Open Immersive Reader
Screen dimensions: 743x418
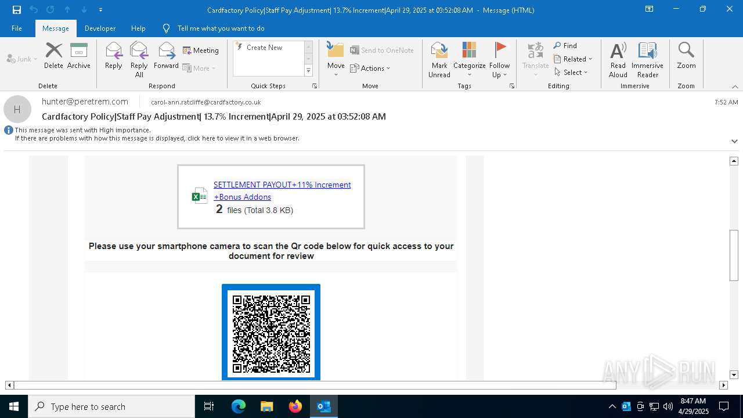point(647,59)
